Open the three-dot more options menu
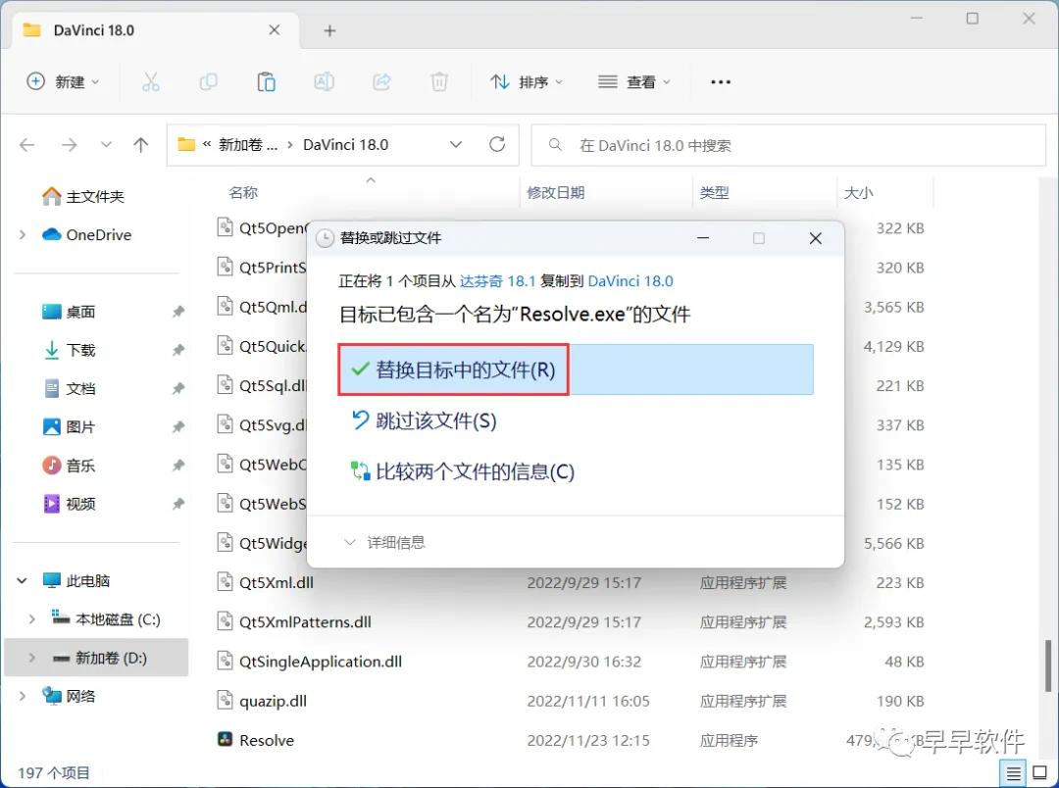 [x=721, y=81]
